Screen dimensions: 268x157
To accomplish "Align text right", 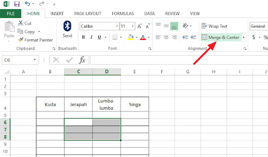I will click(x=174, y=37).
